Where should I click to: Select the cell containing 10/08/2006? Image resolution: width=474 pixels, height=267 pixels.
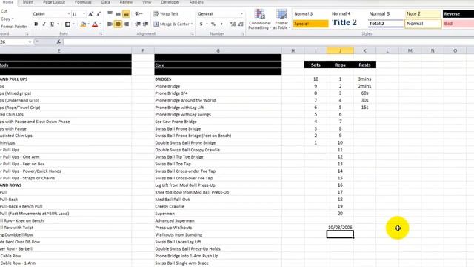[x=340, y=228]
